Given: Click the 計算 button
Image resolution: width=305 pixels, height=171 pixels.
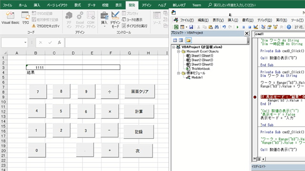Looking at the screenshot, I should pyautogui.click(x=139, y=112).
